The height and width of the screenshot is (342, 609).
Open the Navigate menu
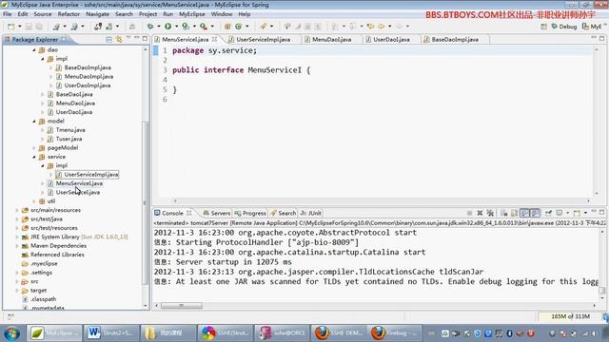point(97,14)
